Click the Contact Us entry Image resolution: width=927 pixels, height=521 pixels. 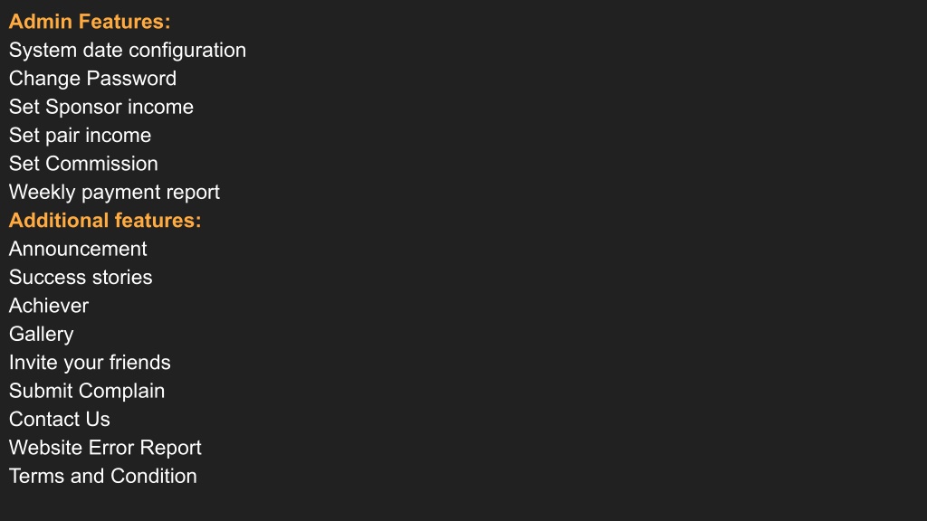[x=59, y=419]
